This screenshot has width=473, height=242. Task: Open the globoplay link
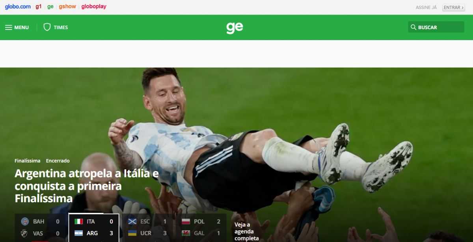[x=94, y=7]
